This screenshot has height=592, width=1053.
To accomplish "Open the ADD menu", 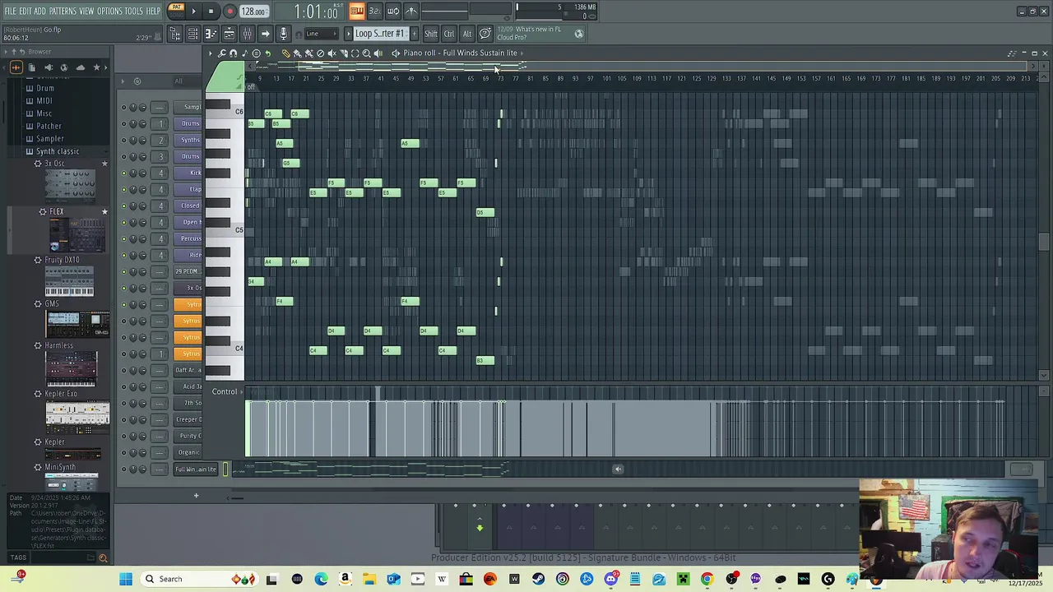I will [39, 11].
